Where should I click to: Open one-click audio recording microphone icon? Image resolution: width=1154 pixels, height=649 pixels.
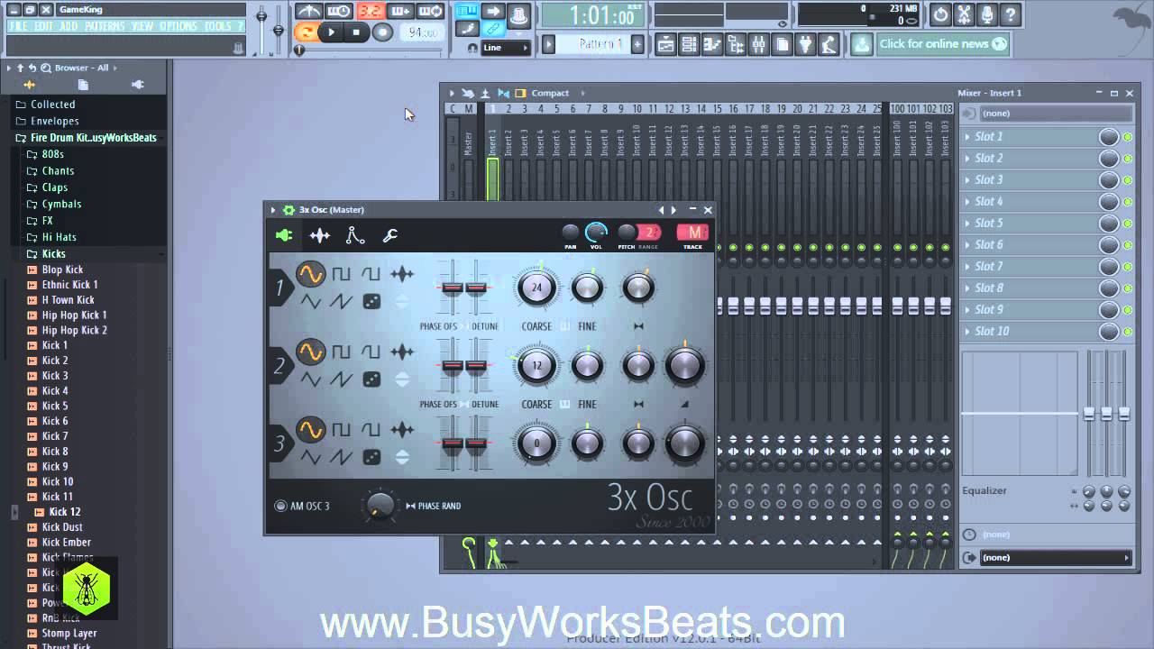[x=988, y=14]
